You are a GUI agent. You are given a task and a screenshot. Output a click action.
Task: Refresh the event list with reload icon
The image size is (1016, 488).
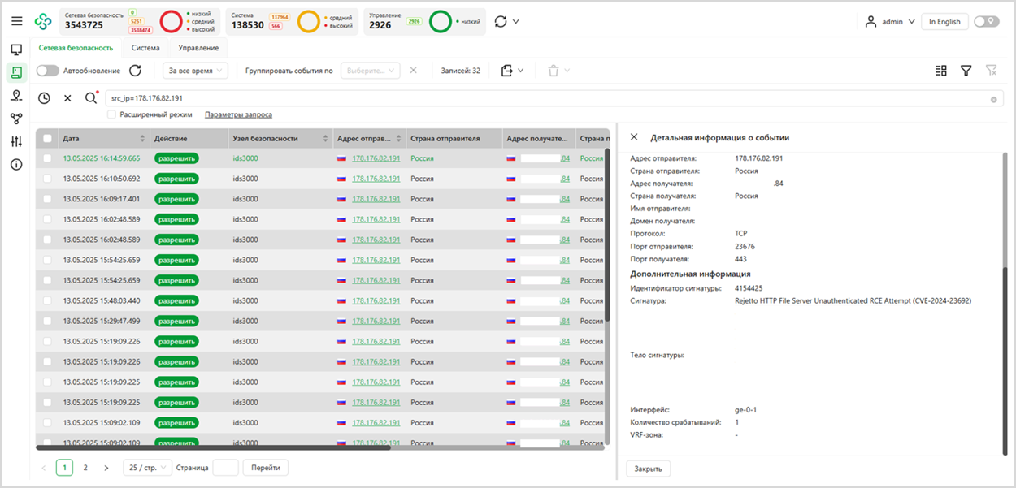click(136, 71)
